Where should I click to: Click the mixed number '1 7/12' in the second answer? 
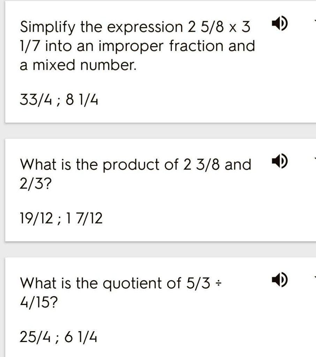[x=84, y=218]
